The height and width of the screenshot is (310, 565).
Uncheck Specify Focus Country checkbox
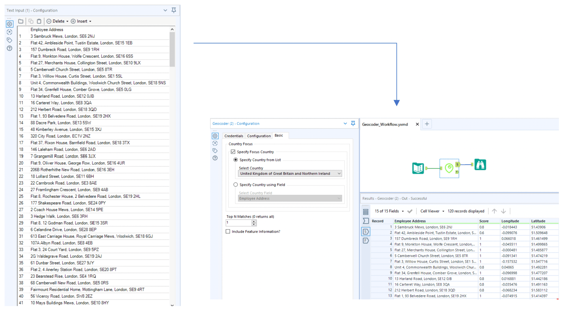pyautogui.click(x=233, y=152)
